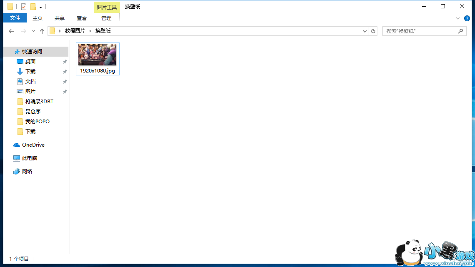Image resolution: width=475 pixels, height=267 pixels.
Task: Open the 我的POPO folder
Action: 37,121
